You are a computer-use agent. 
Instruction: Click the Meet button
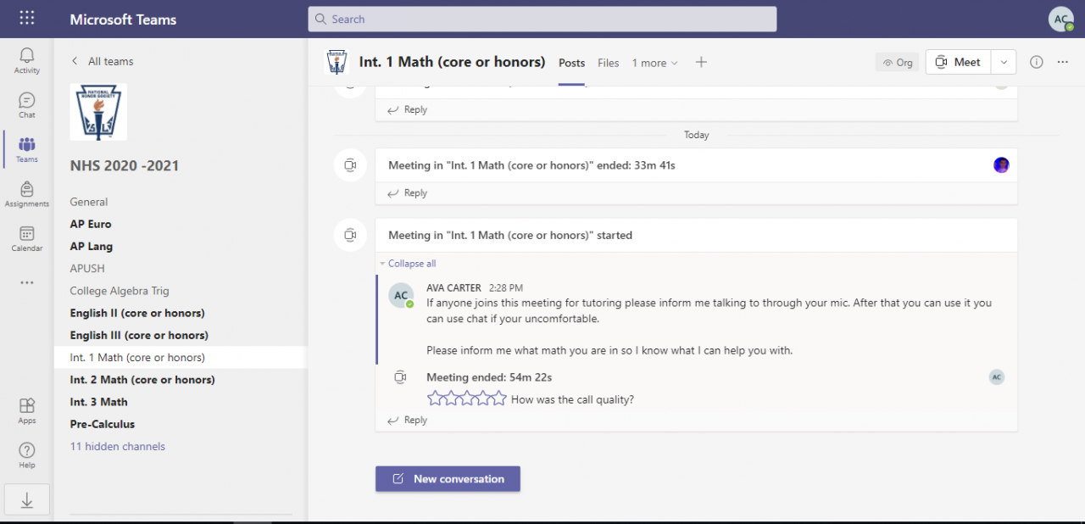point(959,62)
